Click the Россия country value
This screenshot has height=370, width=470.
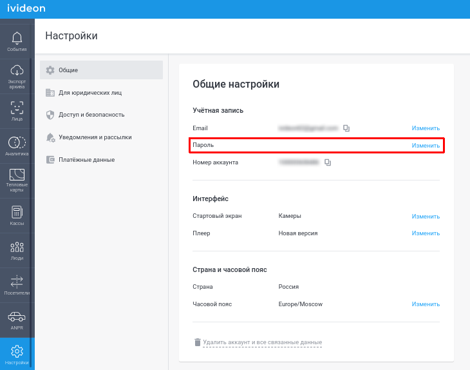[288, 287]
